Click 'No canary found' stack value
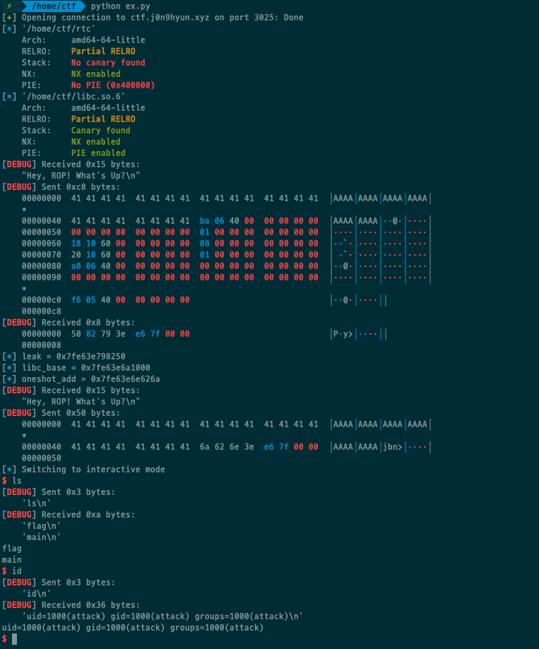Image resolution: width=539 pixels, height=649 pixels. [x=108, y=63]
